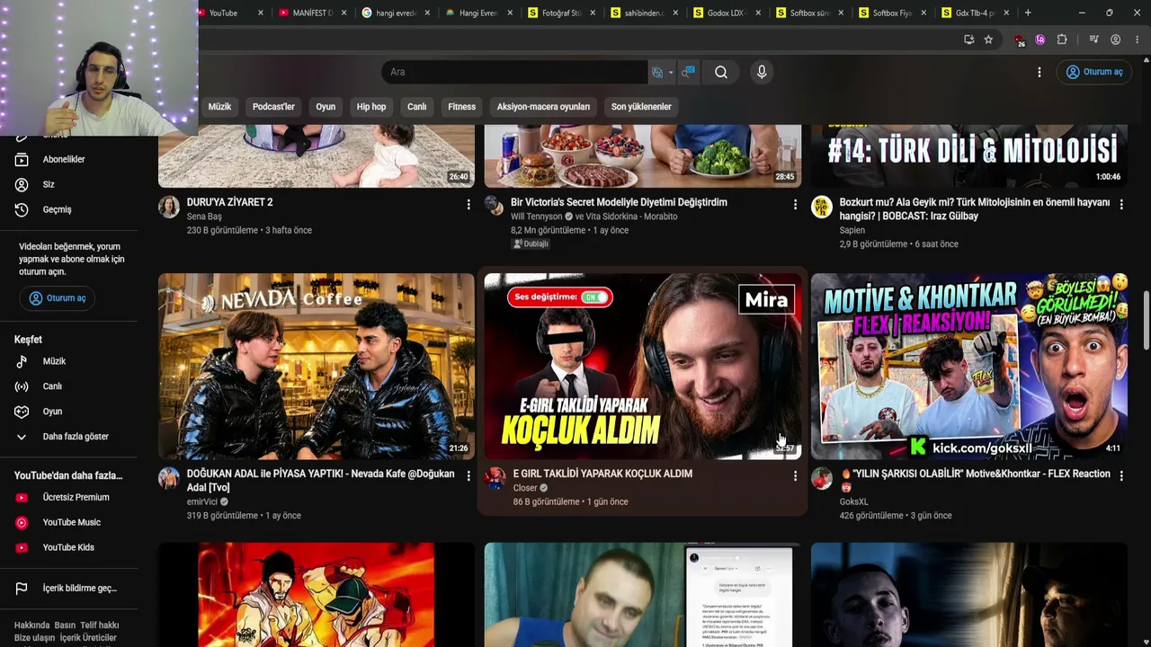Open the browser profile avatar icon
The image size is (1151, 647).
coord(1116,40)
